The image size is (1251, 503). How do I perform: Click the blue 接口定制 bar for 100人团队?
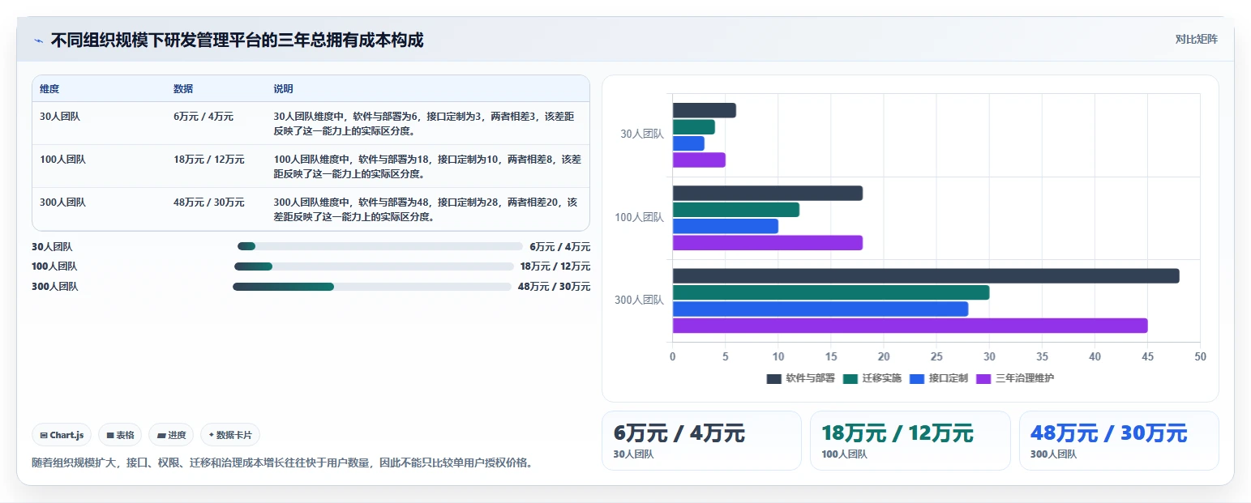726,226
